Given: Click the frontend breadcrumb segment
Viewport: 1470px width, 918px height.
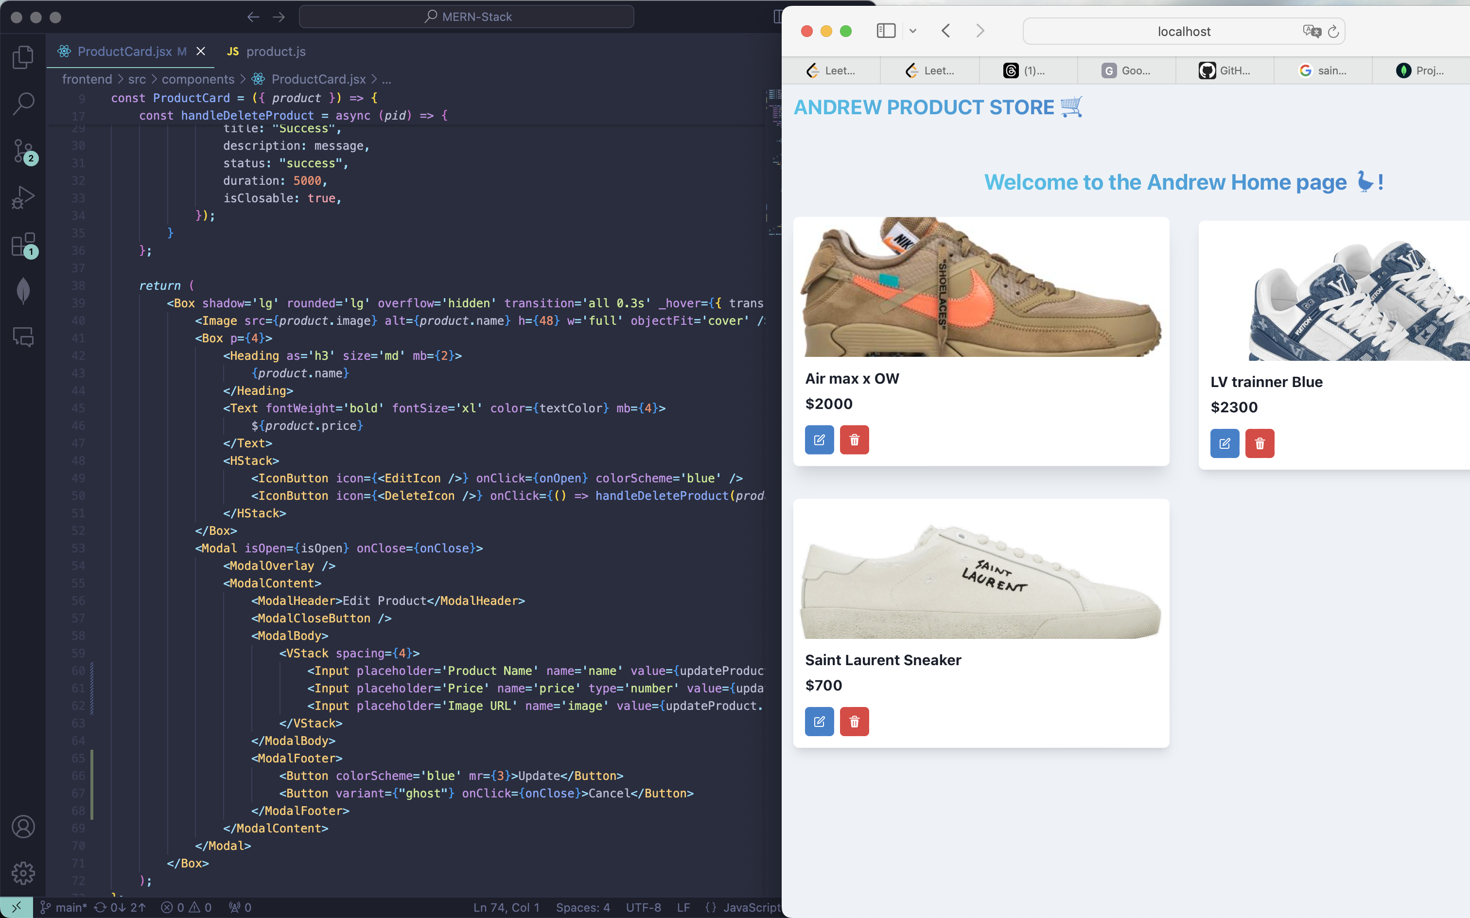Looking at the screenshot, I should click(87, 79).
